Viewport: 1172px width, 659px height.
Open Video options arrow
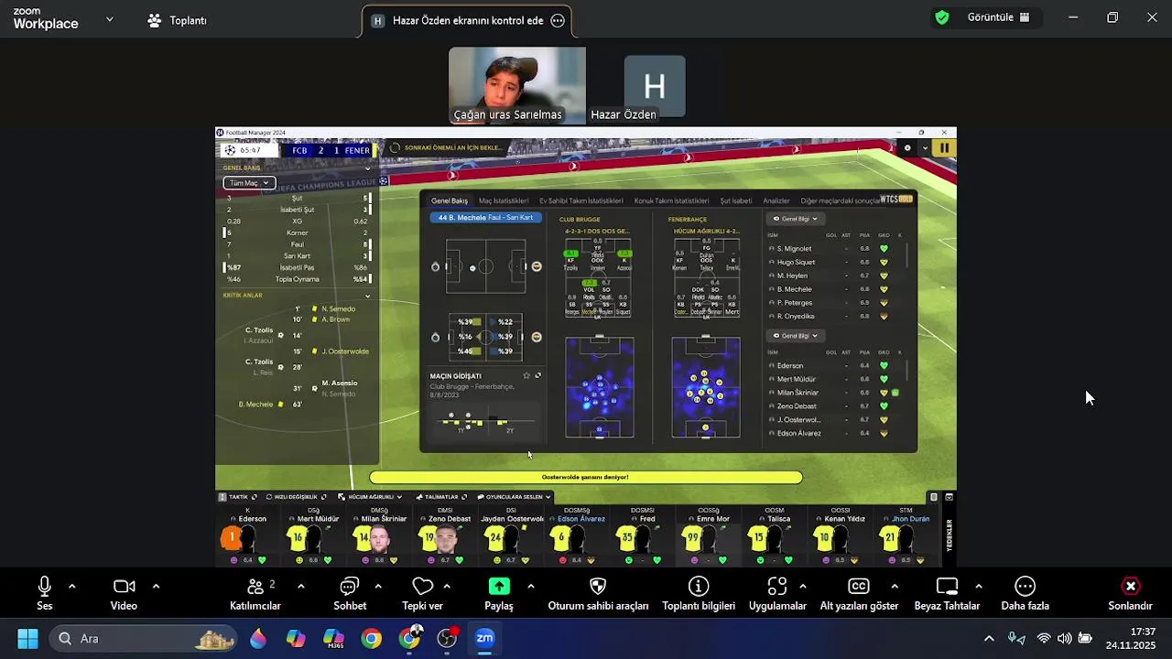coord(156,587)
